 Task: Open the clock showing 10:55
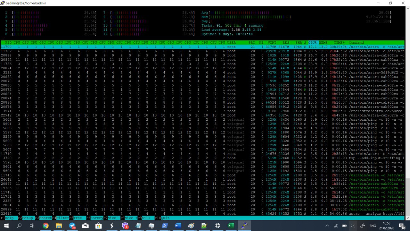pyautogui.click(x=387, y=226)
